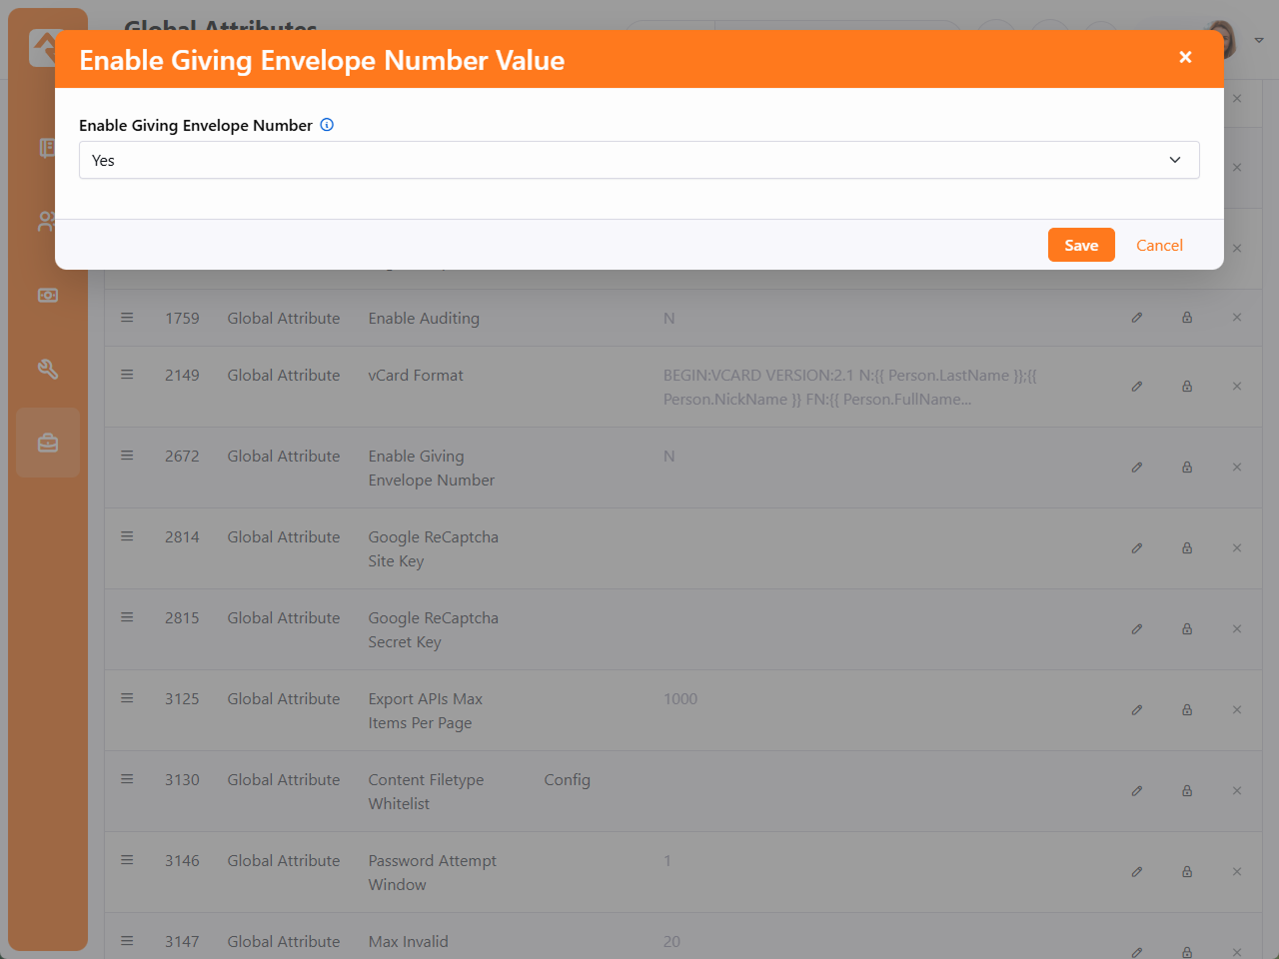
Task: Edit the Export APIs Max Items attribute
Action: click(1137, 710)
